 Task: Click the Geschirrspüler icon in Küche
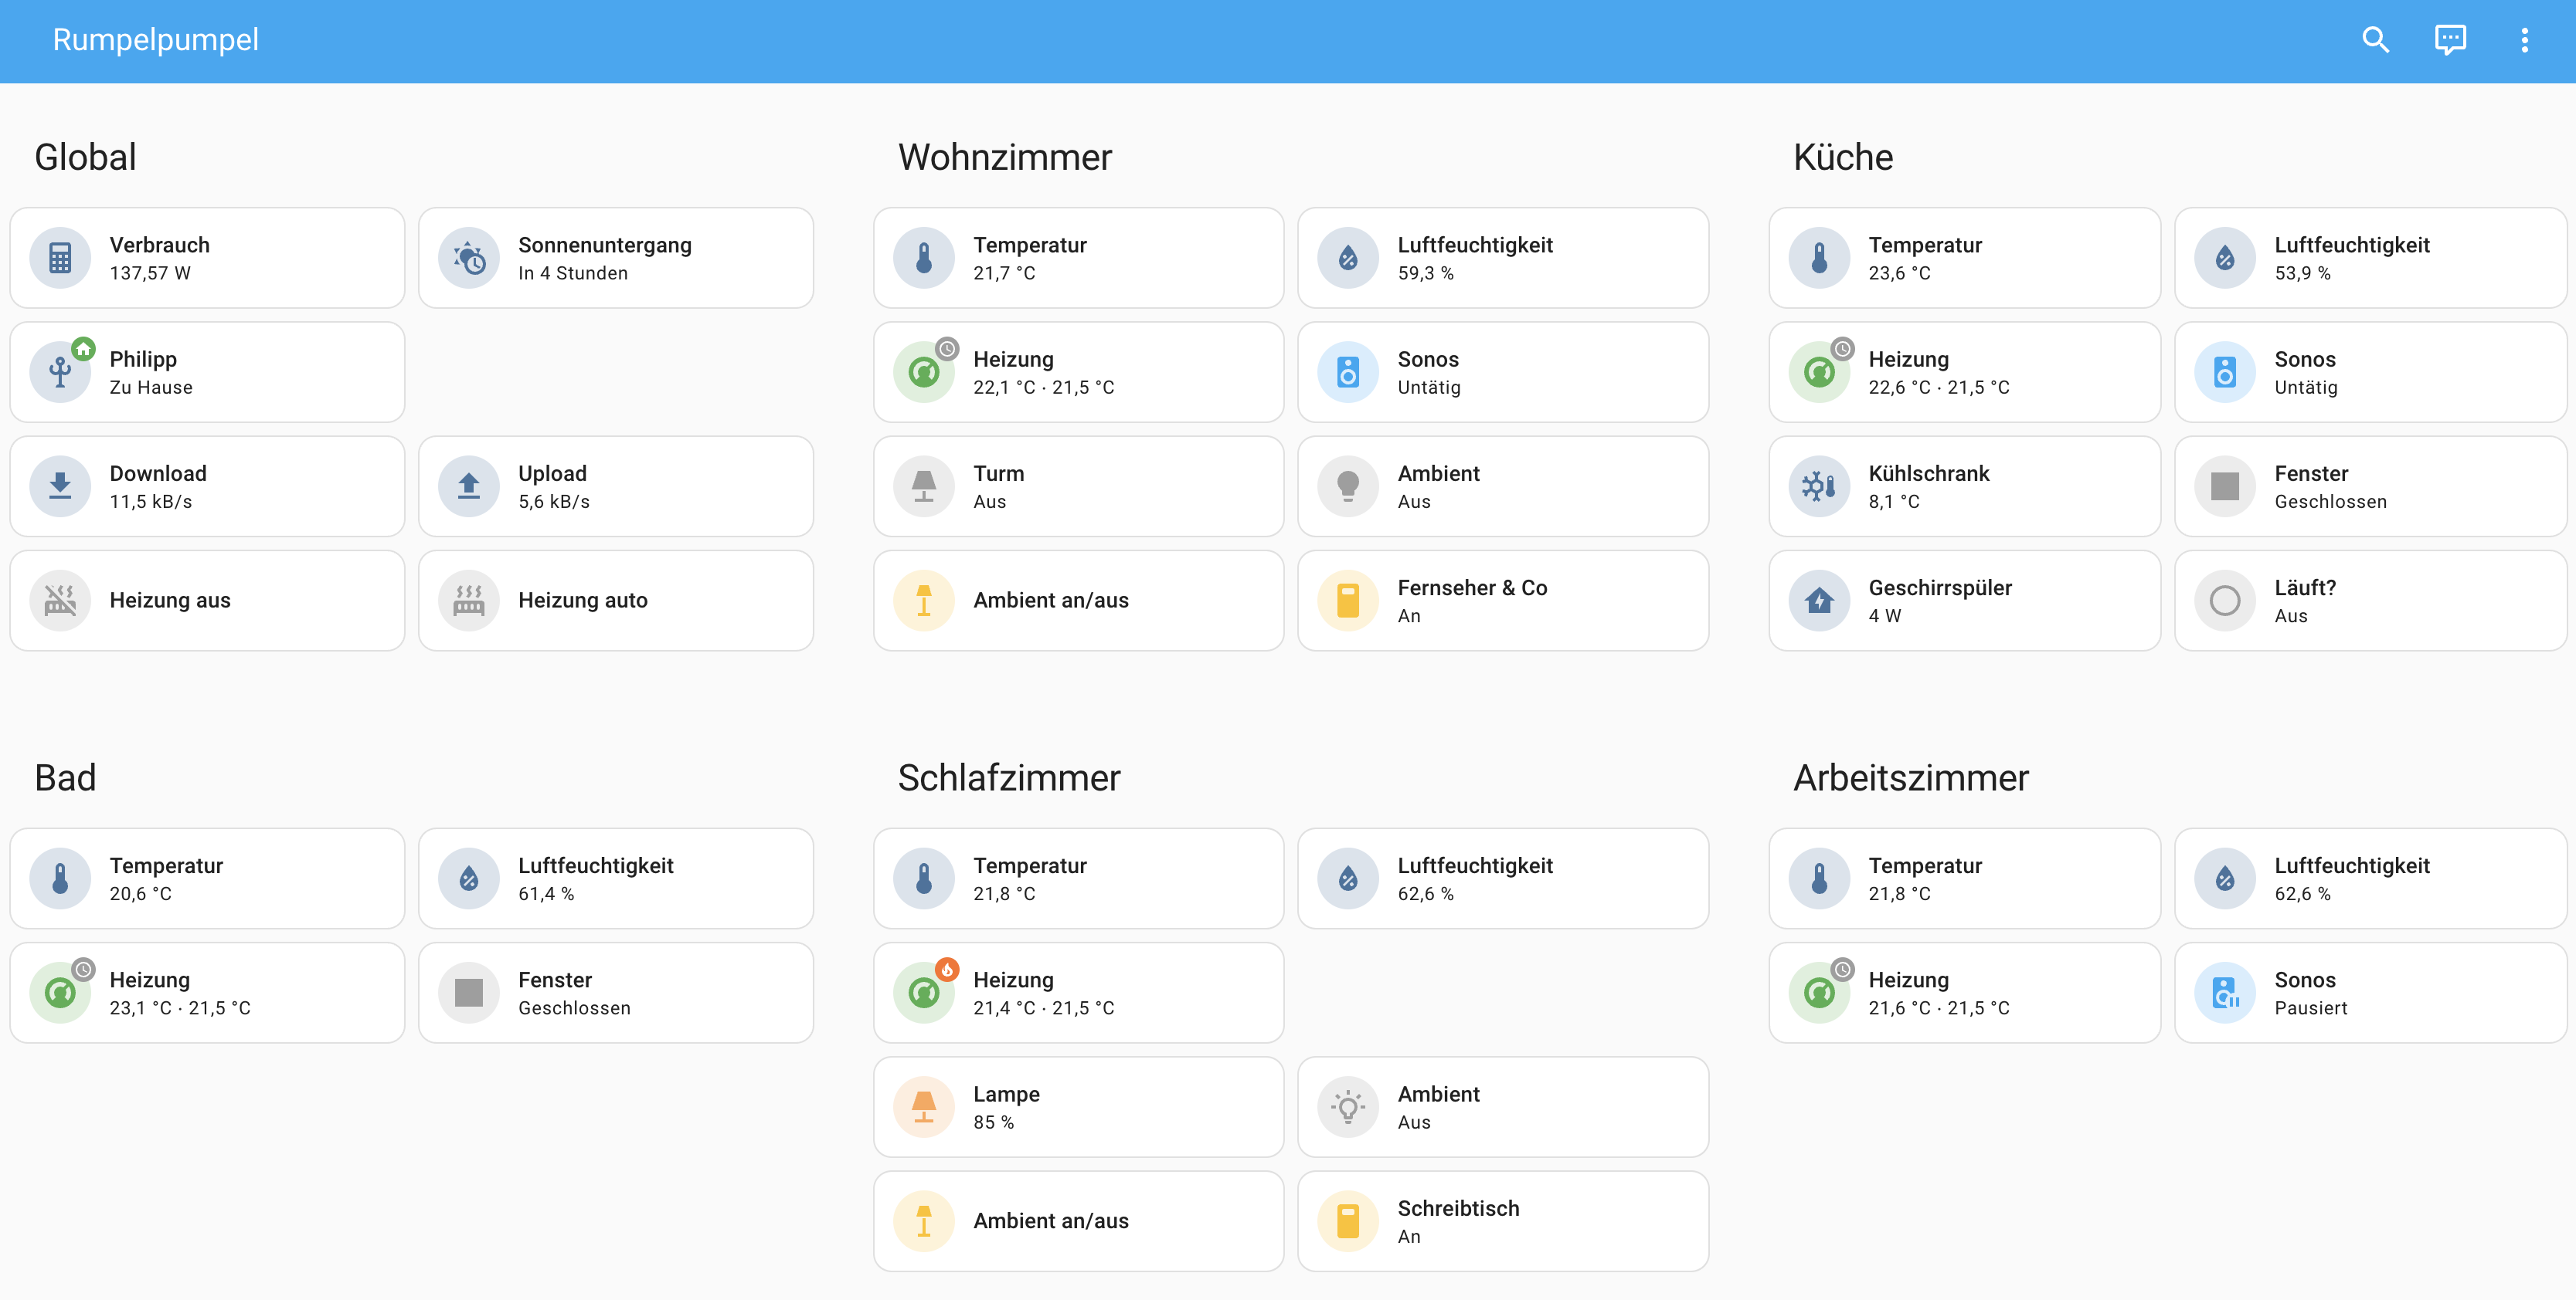1819,600
